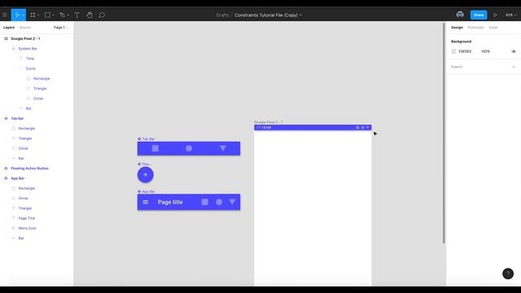Open the Drafts breadcrumb link
521x293 pixels.
(222, 15)
